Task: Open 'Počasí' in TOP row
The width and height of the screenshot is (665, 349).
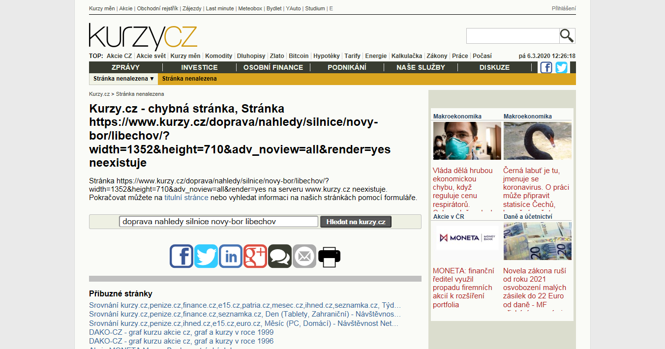Action: point(482,56)
